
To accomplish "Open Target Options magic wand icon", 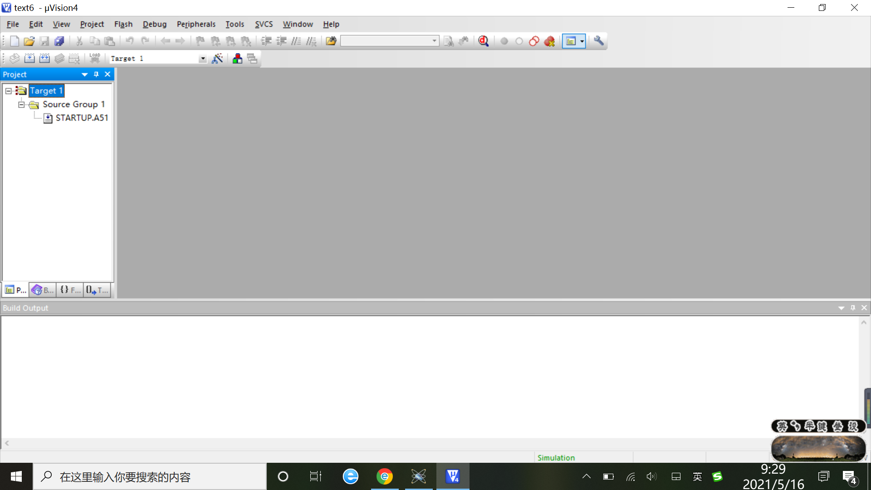I will pos(217,59).
